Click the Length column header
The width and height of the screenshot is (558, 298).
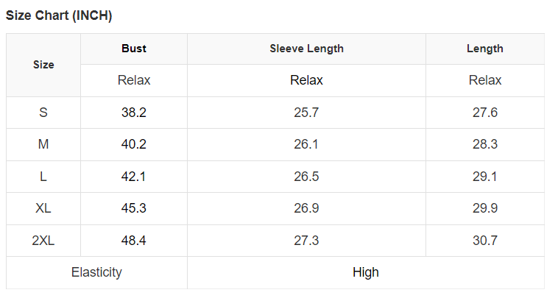coord(485,49)
